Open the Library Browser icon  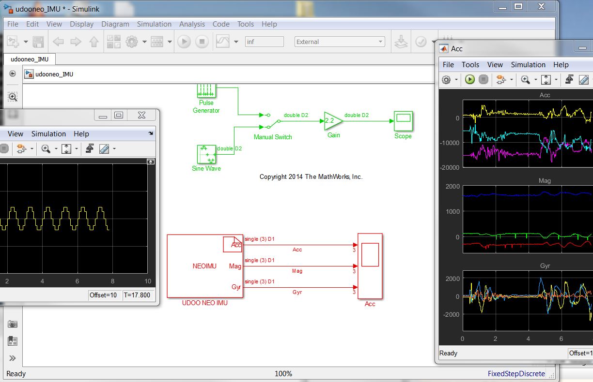click(114, 42)
